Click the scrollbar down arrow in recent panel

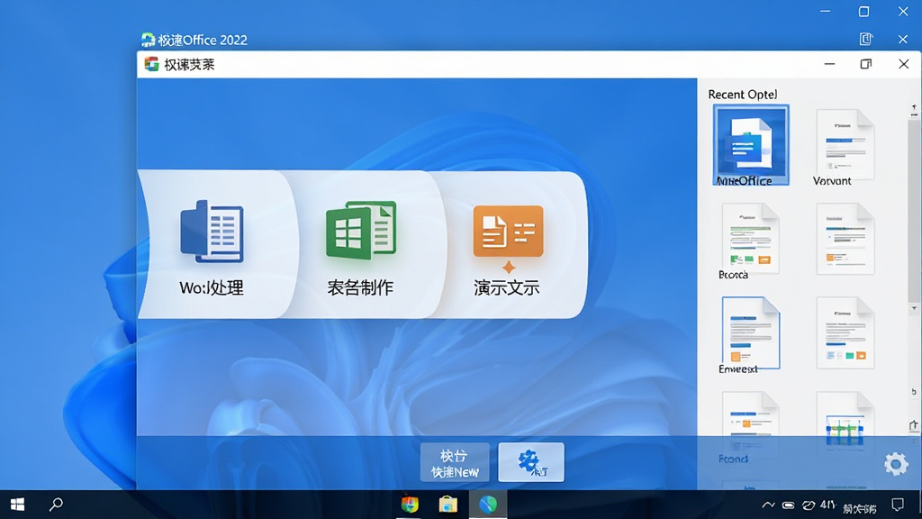[914, 308]
